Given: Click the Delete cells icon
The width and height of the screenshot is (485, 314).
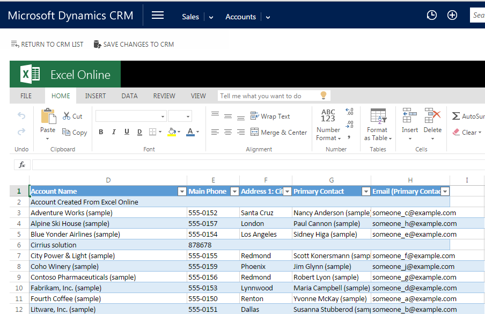Looking at the screenshot, I should [x=432, y=115].
